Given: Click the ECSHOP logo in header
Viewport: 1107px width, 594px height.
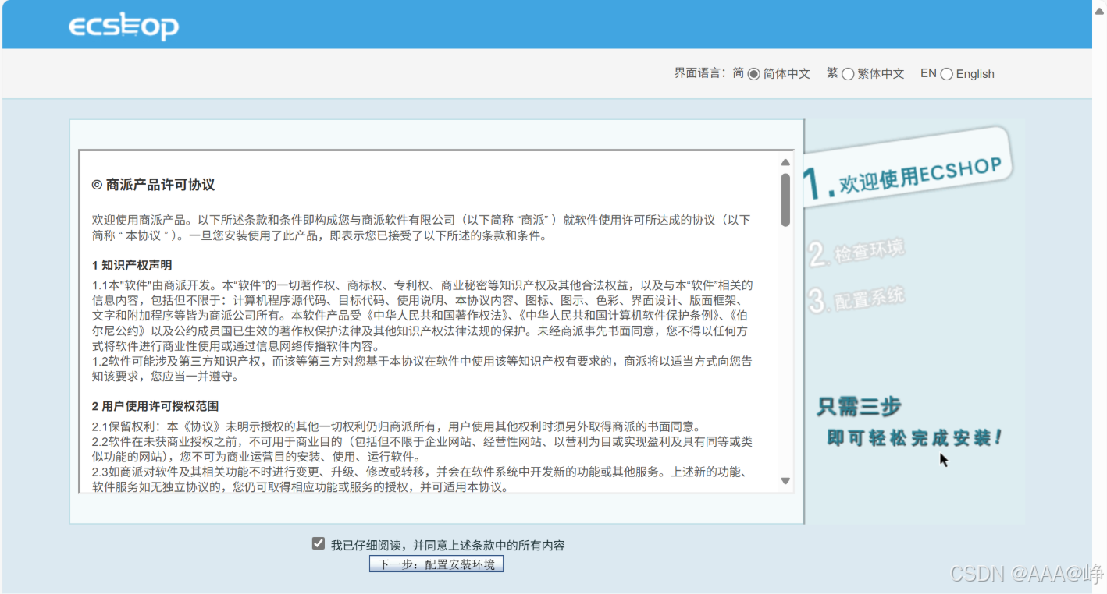Looking at the screenshot, I should click(x=123, y=27).
